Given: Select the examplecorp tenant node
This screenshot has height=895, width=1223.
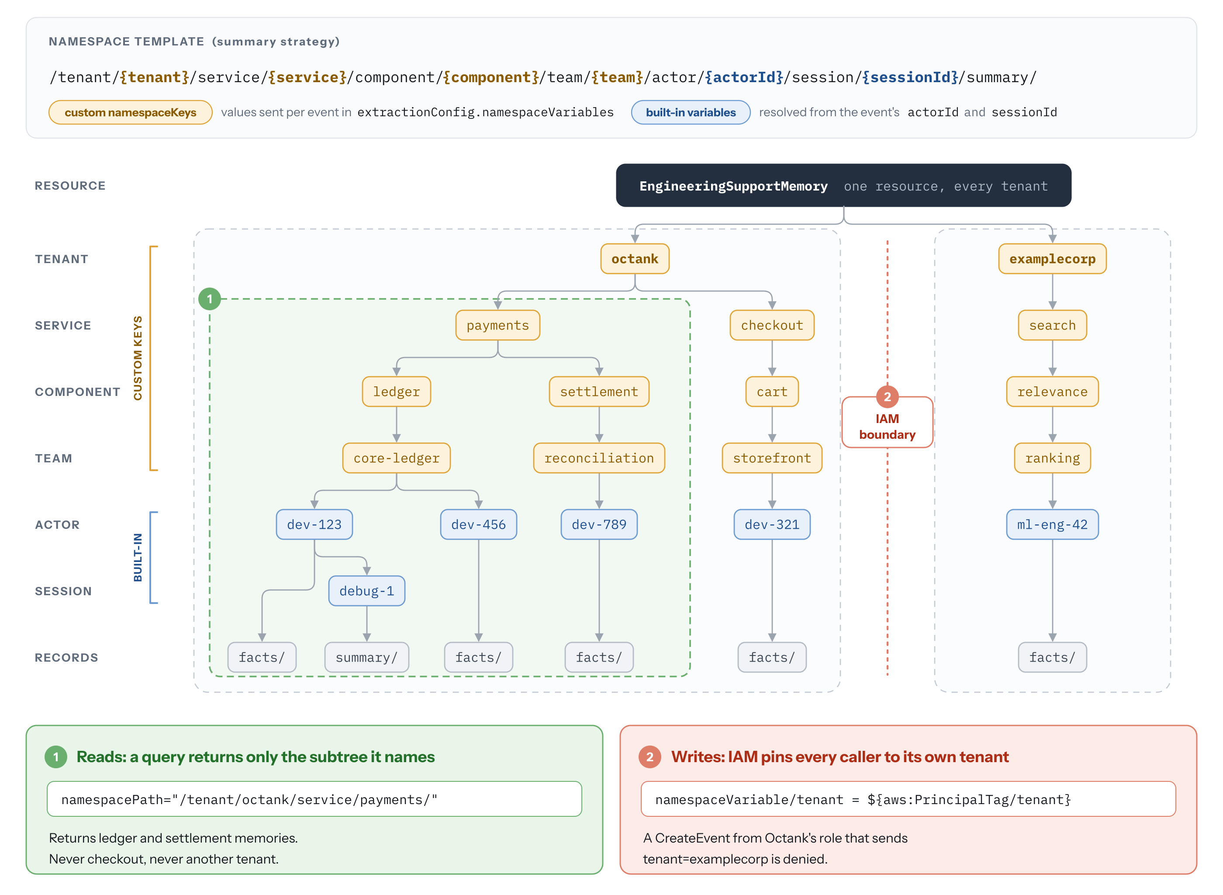Looking at the screenshot, I should (x=1052, y=259).
